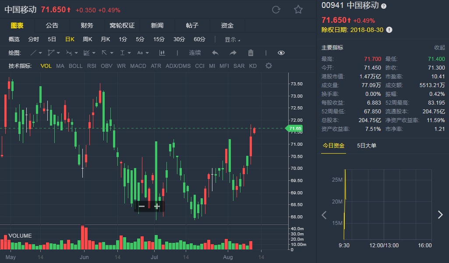Expand the measure tool dropdown arrow
This screenshot has height=263, width=449.
point(129,53)
